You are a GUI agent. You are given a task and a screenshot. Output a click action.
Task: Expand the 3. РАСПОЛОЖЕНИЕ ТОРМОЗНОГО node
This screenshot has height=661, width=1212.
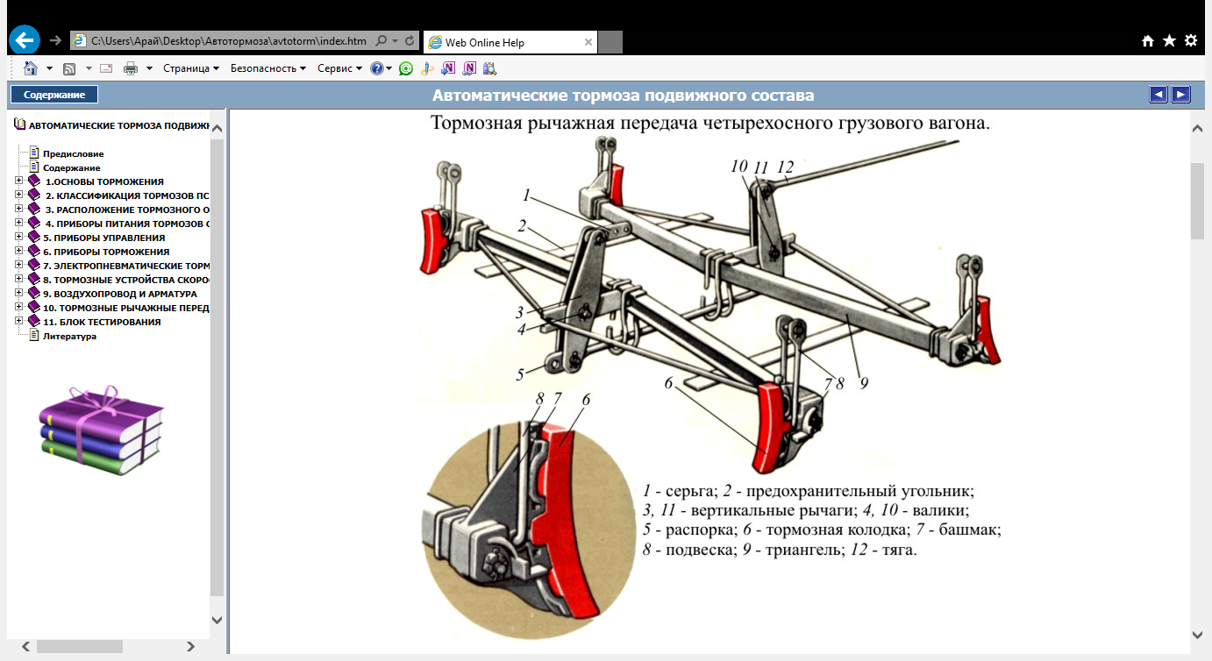(19, 210)
